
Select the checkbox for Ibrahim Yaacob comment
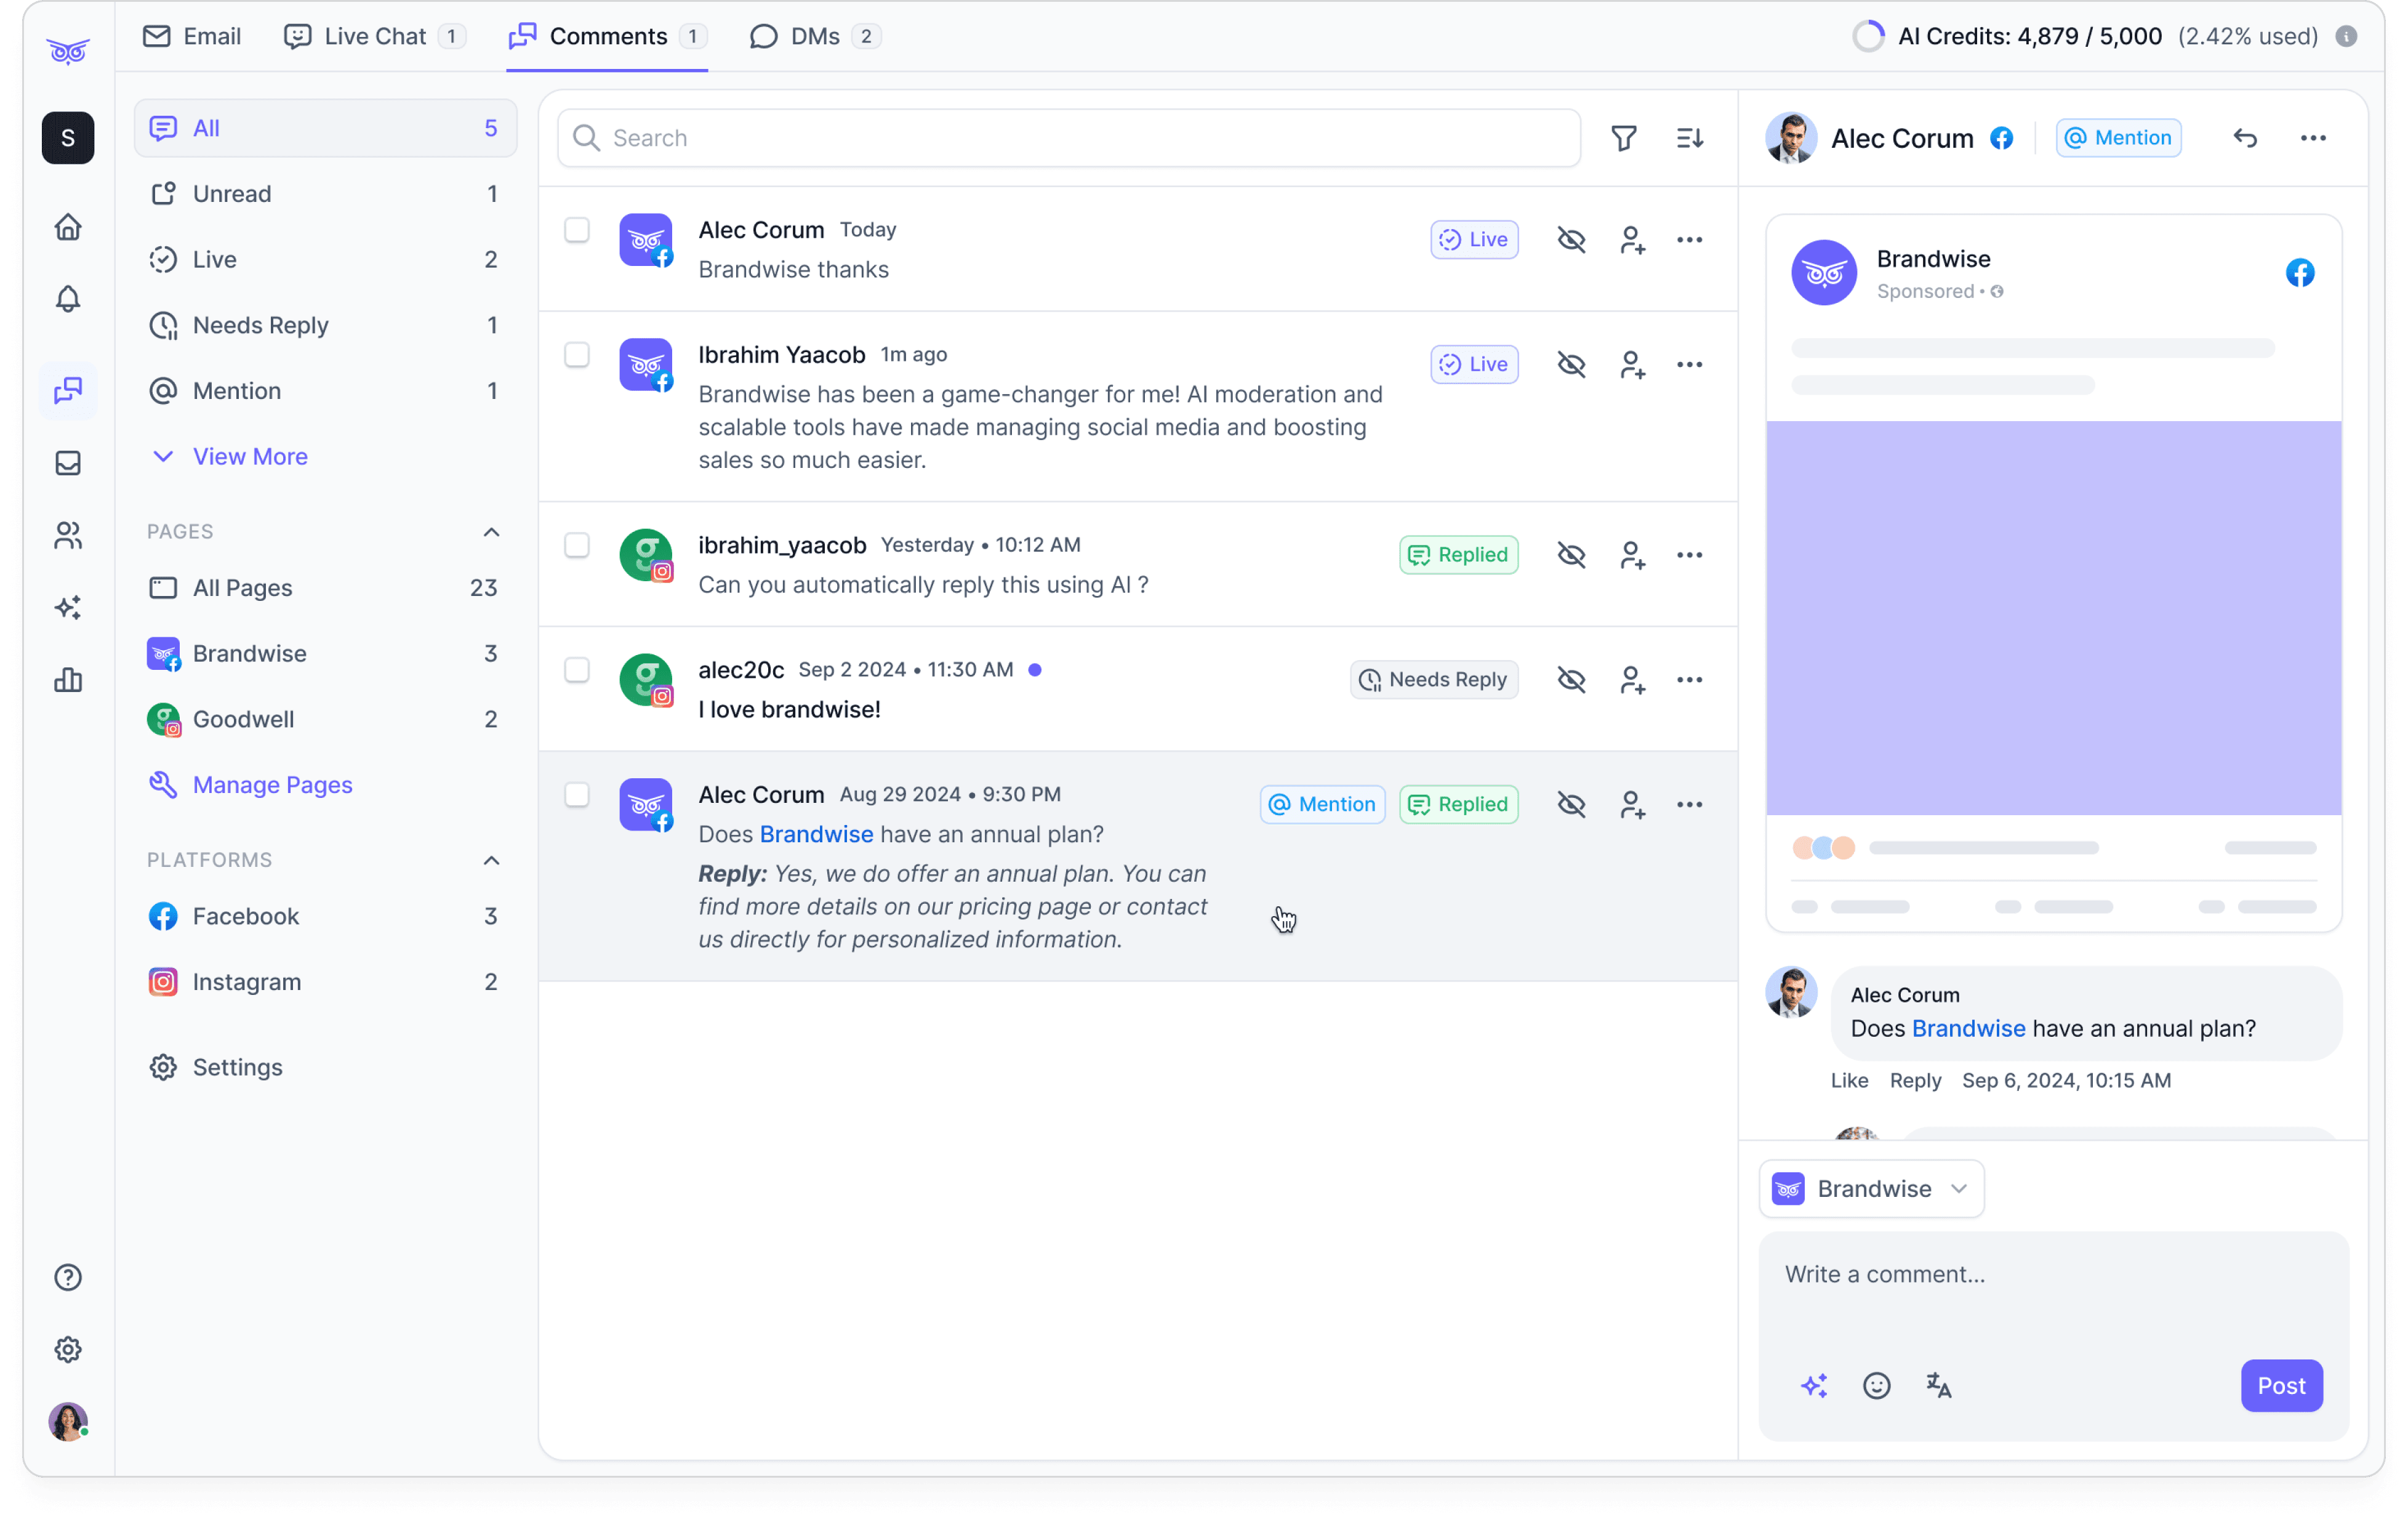[577, 355]
